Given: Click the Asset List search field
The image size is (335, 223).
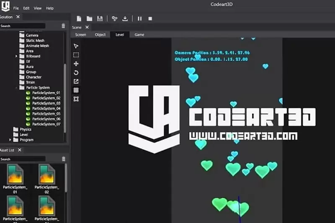Looking at the screenshot, I should click(x=23, y=159).
